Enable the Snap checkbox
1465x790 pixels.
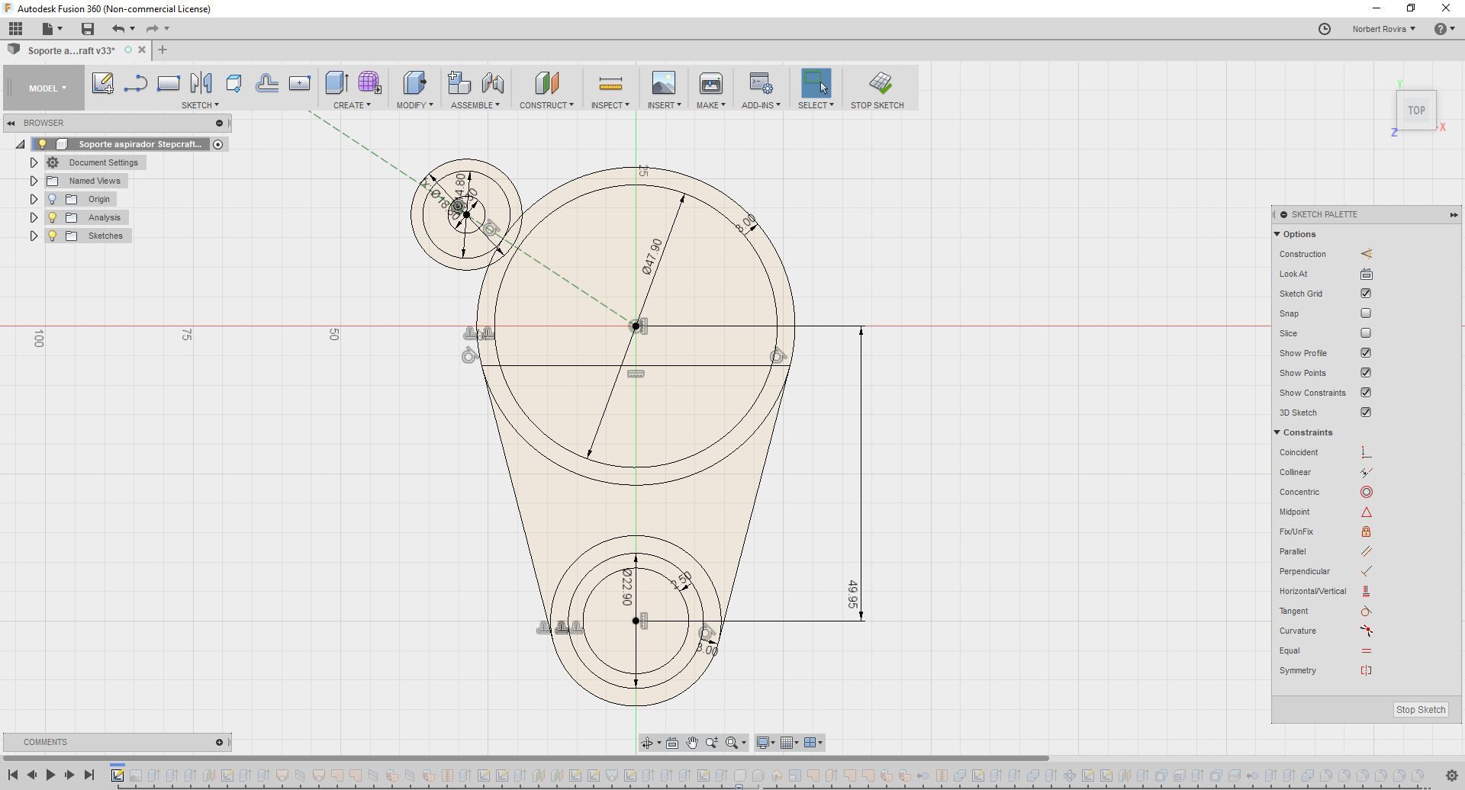pos(1366,313)
